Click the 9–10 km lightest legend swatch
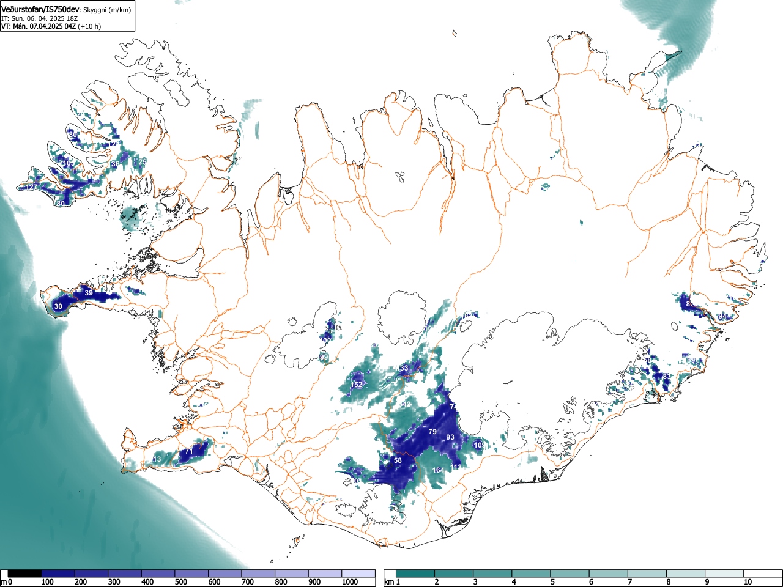 pos(725,574)
